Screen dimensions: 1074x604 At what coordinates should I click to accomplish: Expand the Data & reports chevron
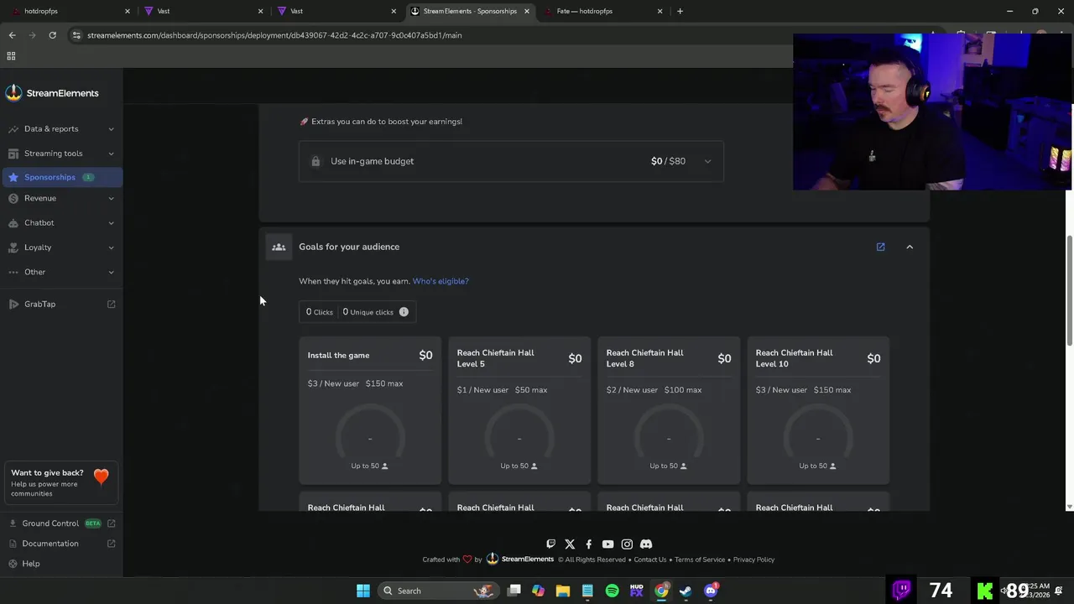tap(111, 129)
